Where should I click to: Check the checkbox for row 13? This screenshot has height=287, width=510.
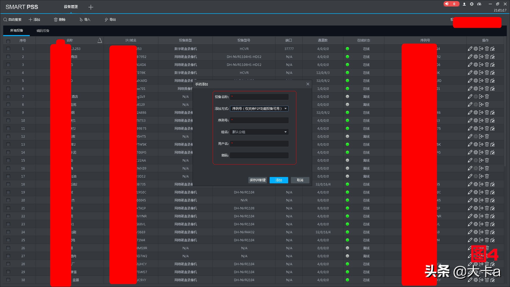[8, 144]
